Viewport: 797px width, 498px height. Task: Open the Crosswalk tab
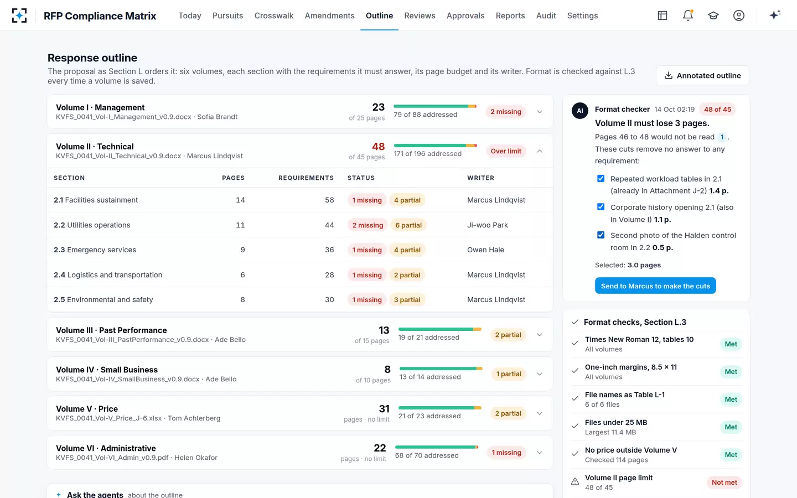274,15
